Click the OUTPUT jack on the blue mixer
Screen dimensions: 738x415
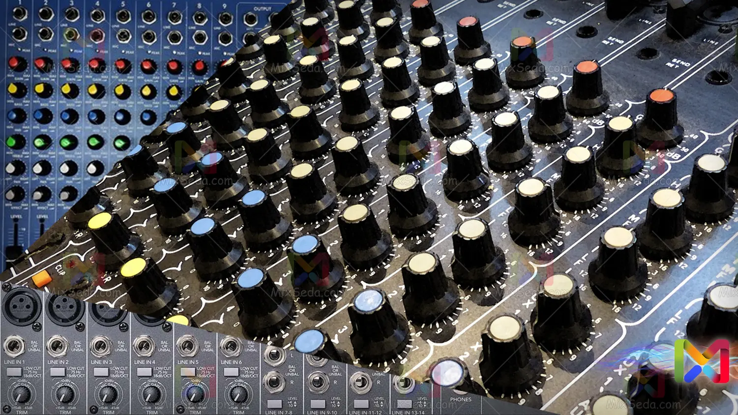point(250,19)
